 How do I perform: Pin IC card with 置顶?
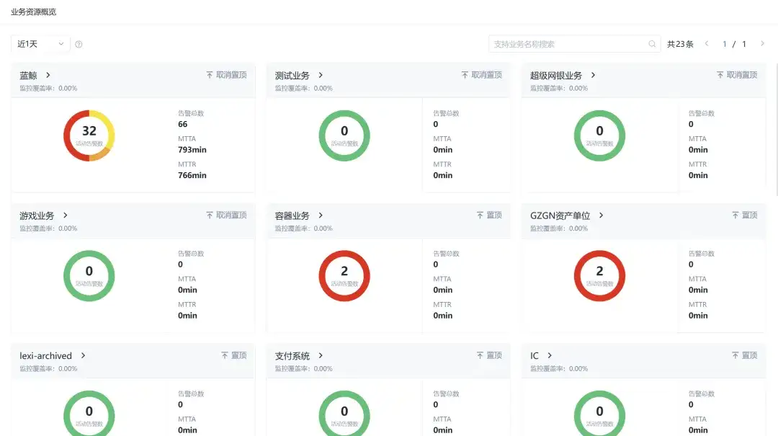click(x=744, y=355)
